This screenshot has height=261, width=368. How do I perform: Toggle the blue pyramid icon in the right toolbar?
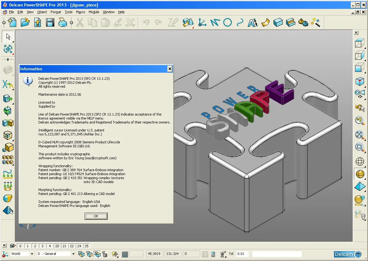(359, 187)
